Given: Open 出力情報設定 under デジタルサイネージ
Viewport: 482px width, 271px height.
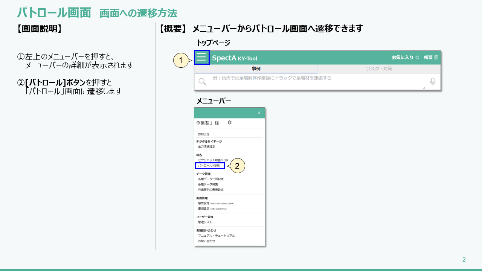Looking at the screenshot, I should (206, 147).
